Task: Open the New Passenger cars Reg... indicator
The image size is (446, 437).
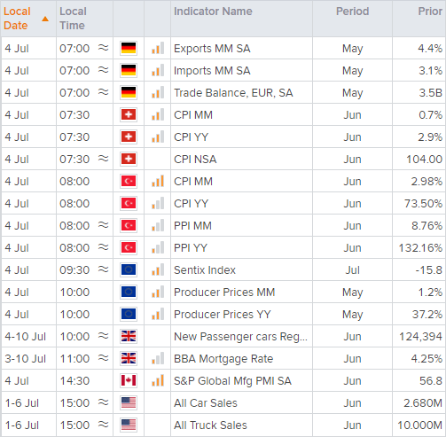Action: [240, 337]
